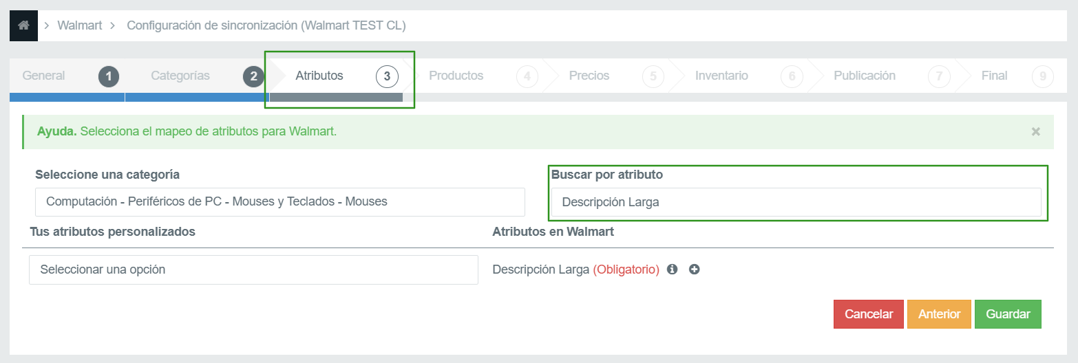Dismiss the green Ayuda help message

pyautogui.click(x=1035, y=131)
